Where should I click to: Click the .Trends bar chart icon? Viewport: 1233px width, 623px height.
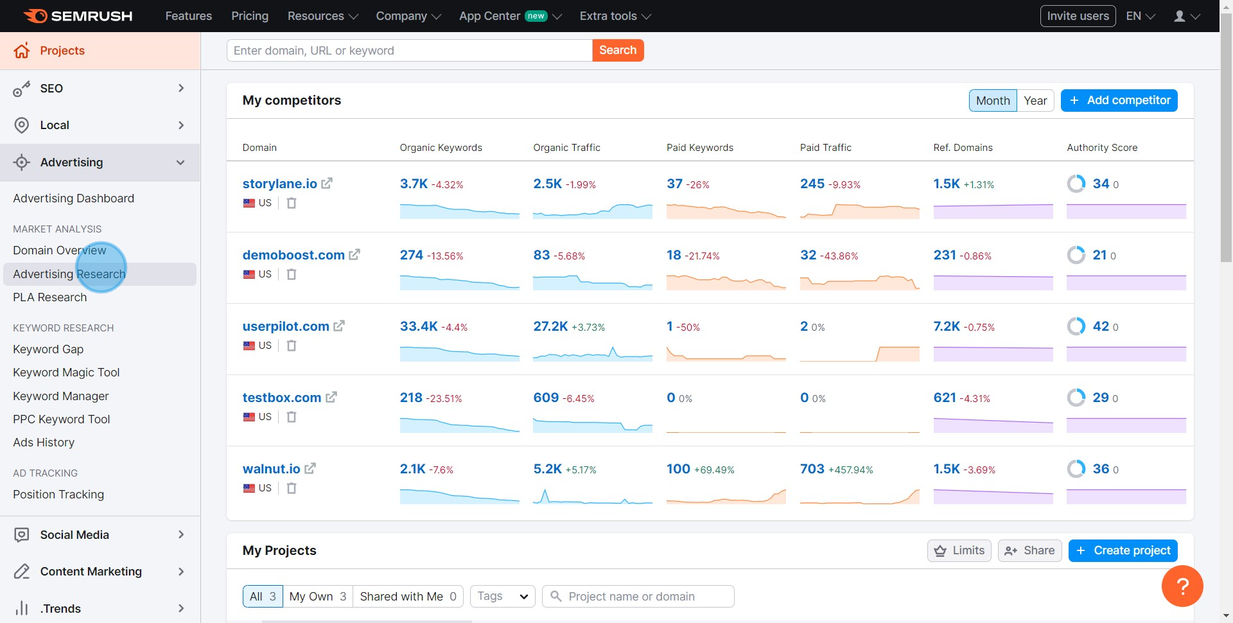click(x=22, y=608)
